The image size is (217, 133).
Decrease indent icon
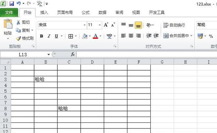point(149,36)
